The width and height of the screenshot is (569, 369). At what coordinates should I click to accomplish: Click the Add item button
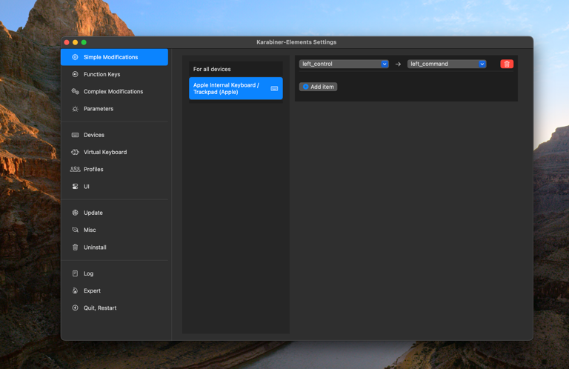pyautogui.click(x=319, y=87)
